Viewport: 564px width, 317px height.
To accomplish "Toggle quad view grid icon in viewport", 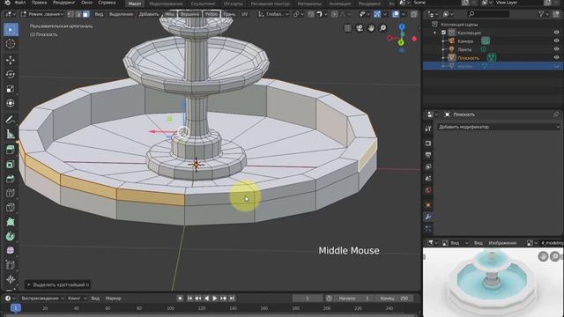I will pyautogui.click(x=348, y=28).
